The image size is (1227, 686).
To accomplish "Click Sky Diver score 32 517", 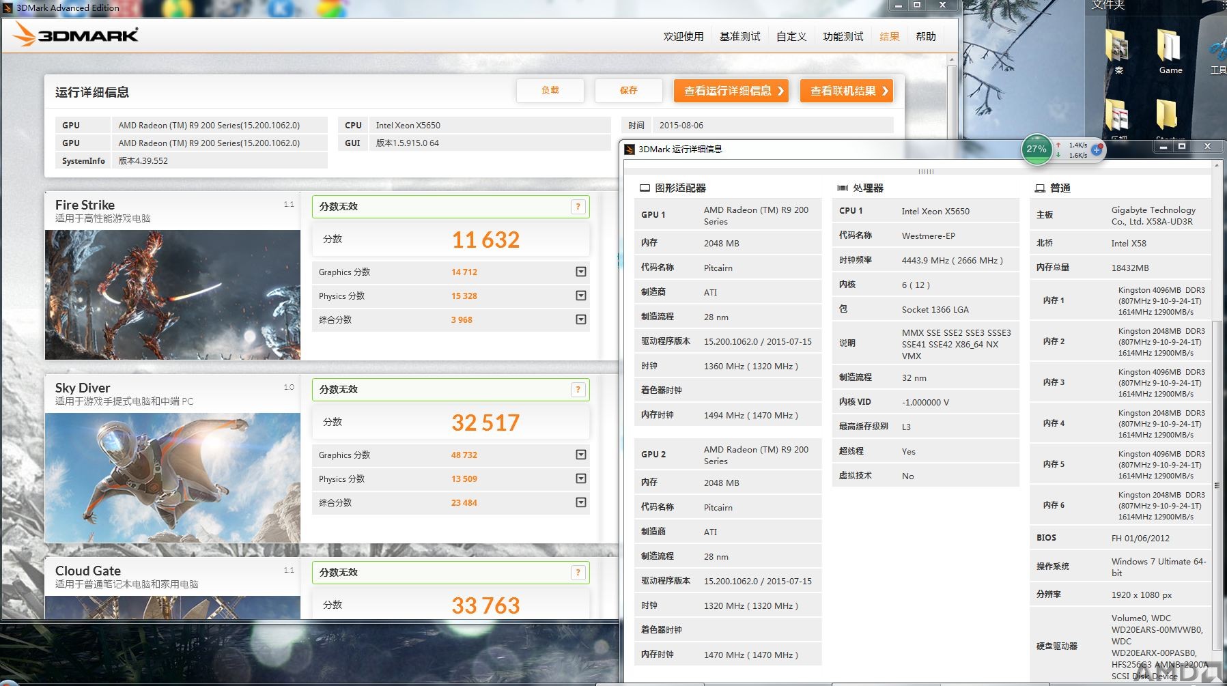I will (485, 423).
